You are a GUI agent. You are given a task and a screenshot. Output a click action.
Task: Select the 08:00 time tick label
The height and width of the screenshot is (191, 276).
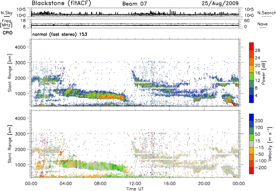click(x=100, y=184)
